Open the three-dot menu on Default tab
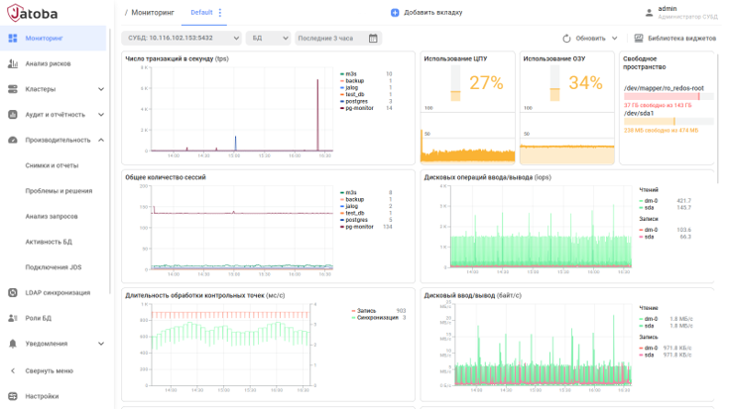Viewport: 729px width, 409px height. tap(220, 13)
